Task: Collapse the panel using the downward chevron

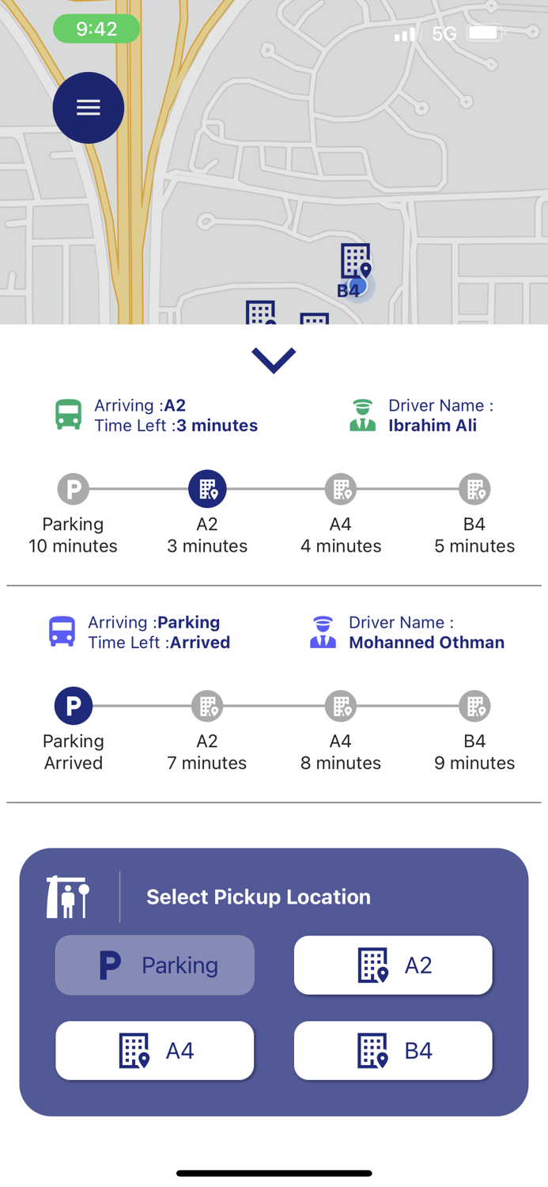Action: pyautogui.click(x=274, y=358)
